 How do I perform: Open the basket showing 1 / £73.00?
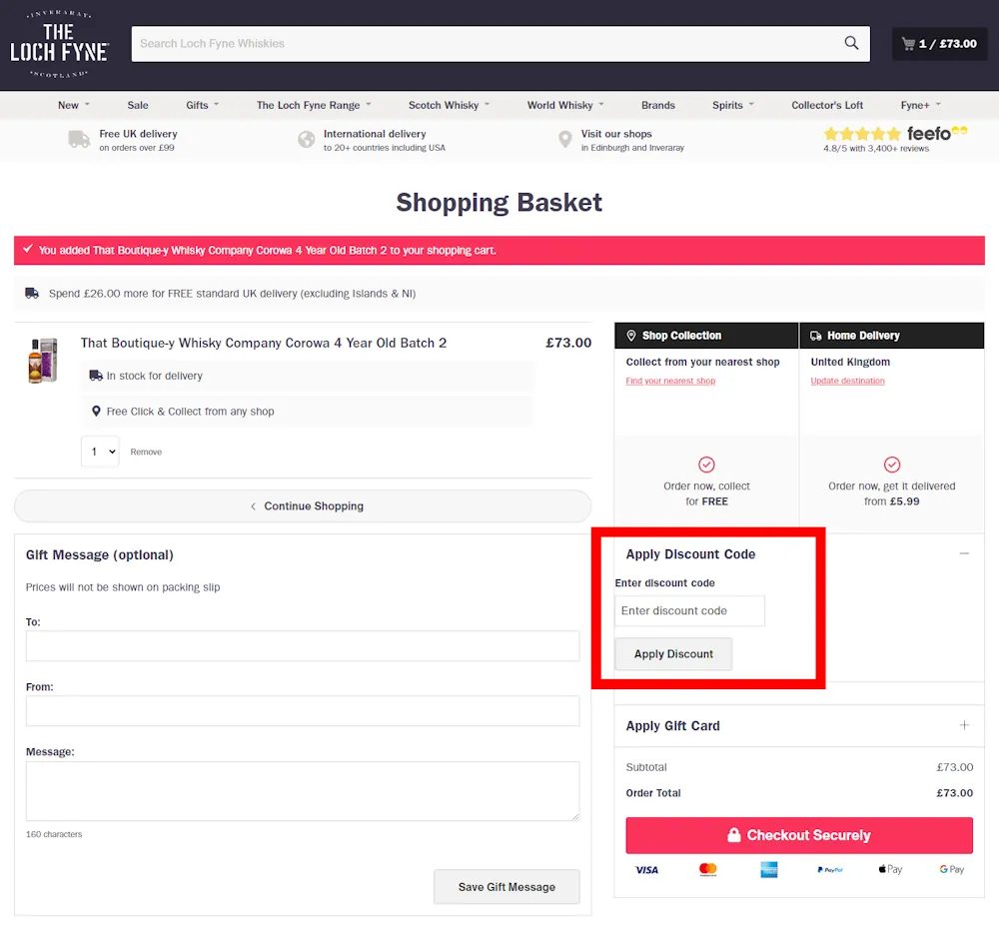coord(939,43)
